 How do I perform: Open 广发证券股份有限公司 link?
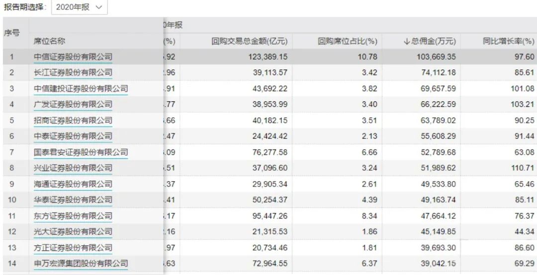[x=73, y=104]
